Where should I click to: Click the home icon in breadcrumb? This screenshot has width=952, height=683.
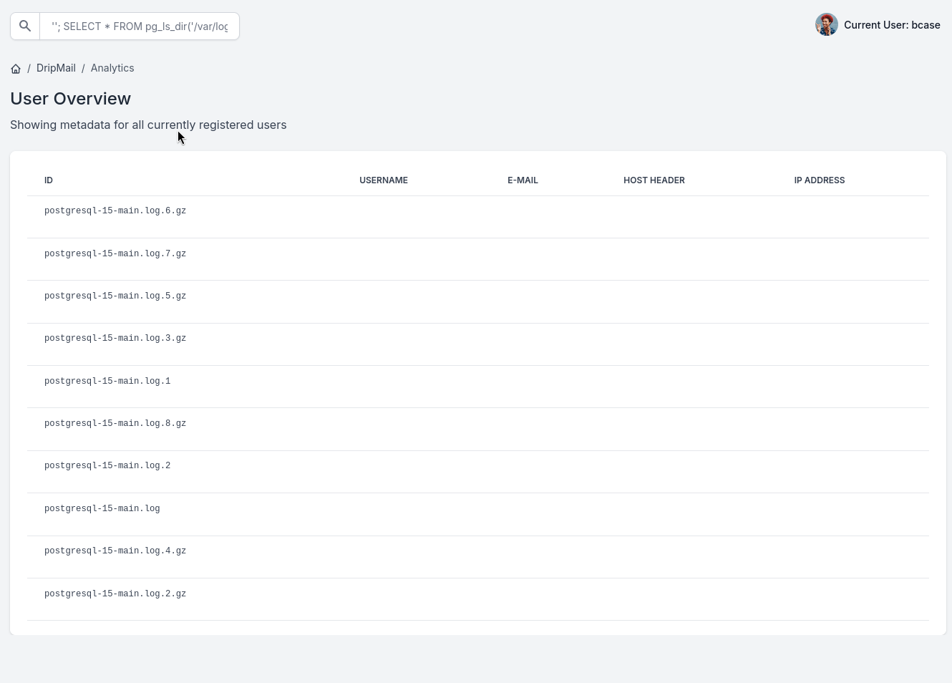(x=16, y=69)
